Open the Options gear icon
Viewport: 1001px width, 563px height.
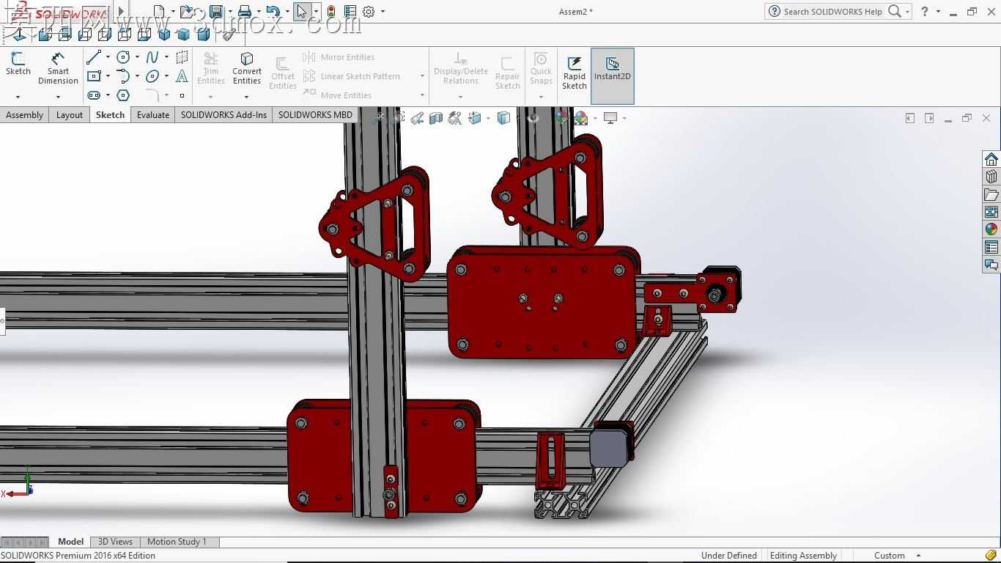[x=369, y=11]
